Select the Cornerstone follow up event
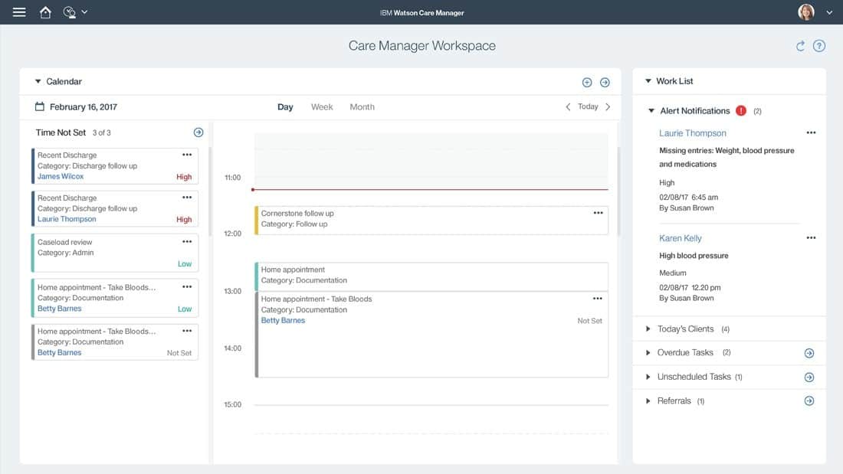Screen dimensions: 843x474 click(x=431, y=221)
